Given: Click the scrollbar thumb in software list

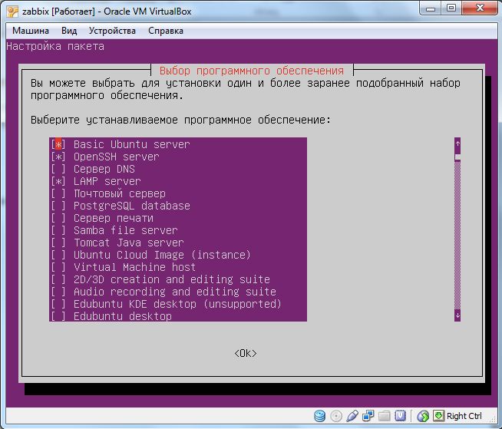Looking at the screenshot, I should (457, 157).
